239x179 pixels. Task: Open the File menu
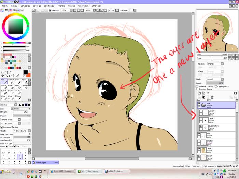(5, 6)
